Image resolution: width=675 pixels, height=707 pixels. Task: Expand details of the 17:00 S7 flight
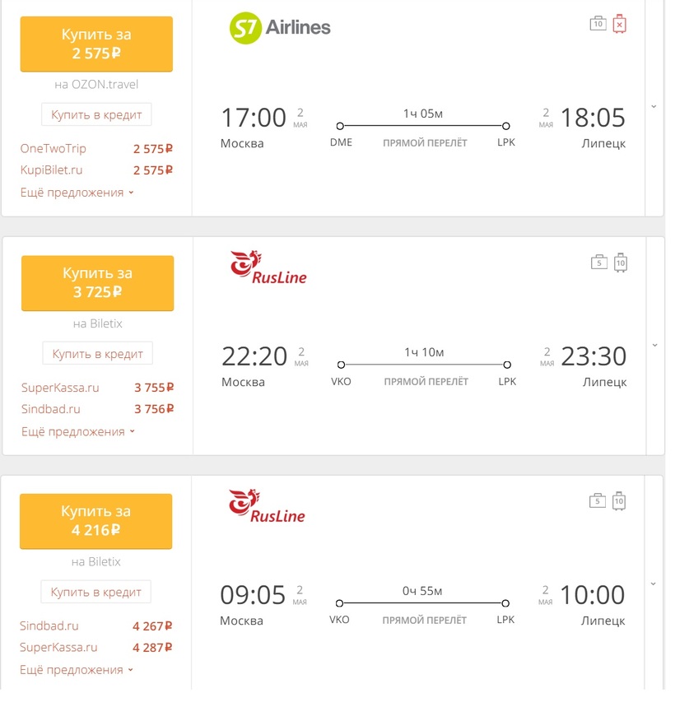coord(654,107)
